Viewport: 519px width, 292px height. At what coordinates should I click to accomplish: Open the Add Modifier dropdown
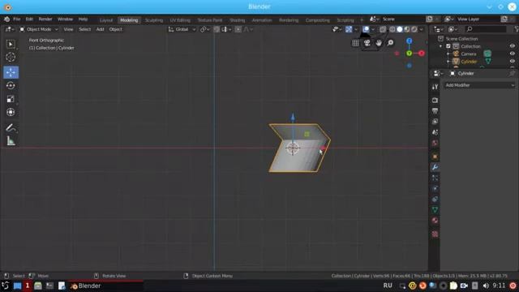tap(479, 85)
